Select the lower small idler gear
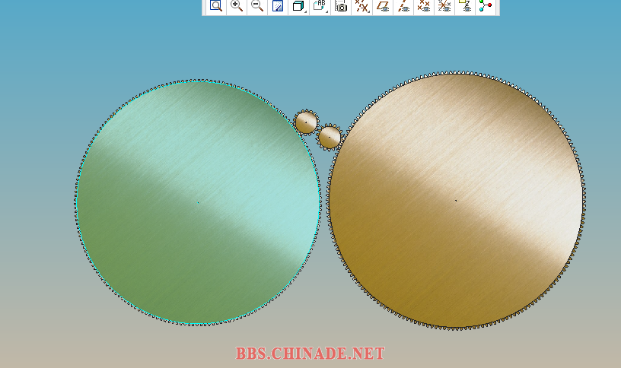This screenshot has height=368, width=621. [x=330, y=137]
